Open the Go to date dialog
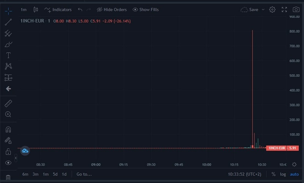Image resolution: width=304 pixels, height=183 pixels. click(x=84, y=174)
